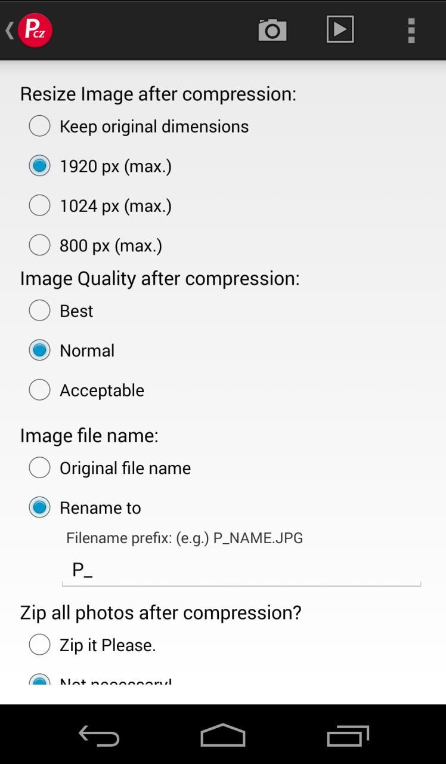Click the filename prefix text field
Image resolution: width=446 pixels, height=764 pixels.
241,570
